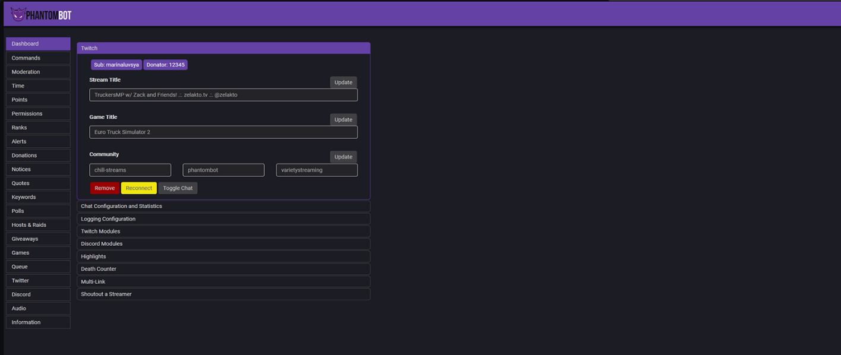Expand the Discord Modules panel
The image size is (841, 355).
(223, 244)
